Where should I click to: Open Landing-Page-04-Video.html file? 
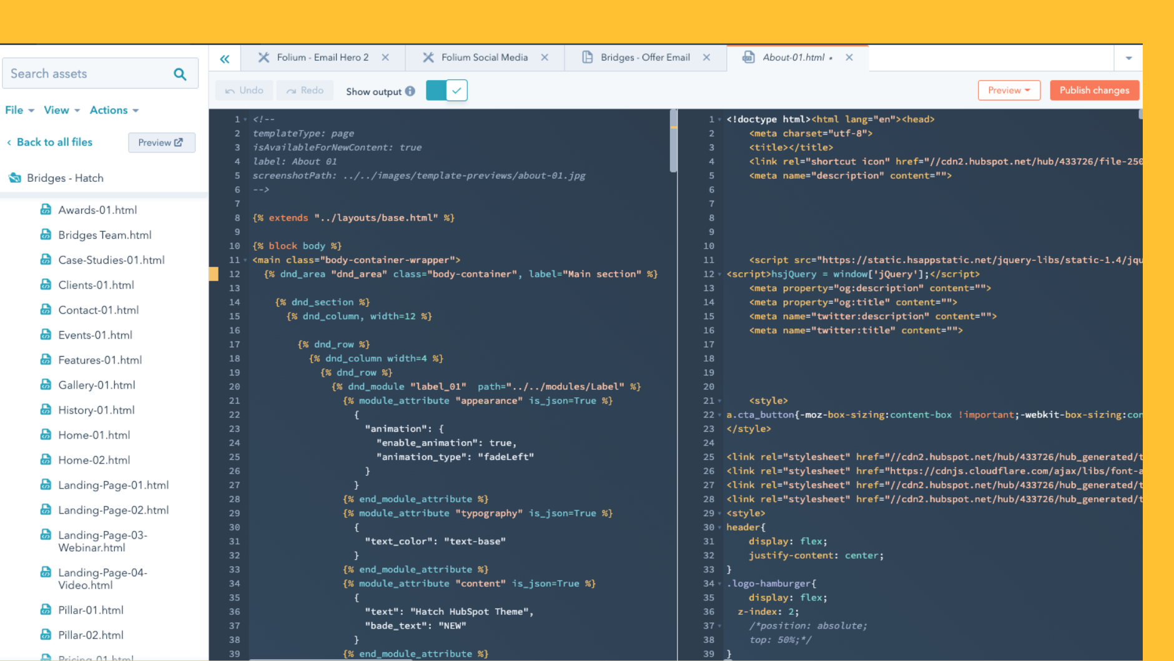click(x=102, y=579)
